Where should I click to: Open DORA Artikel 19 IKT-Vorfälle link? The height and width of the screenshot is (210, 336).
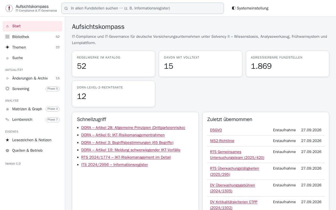(131, 150)
